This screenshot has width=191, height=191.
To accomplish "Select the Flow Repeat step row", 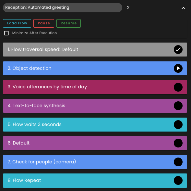I will point(95,181).
